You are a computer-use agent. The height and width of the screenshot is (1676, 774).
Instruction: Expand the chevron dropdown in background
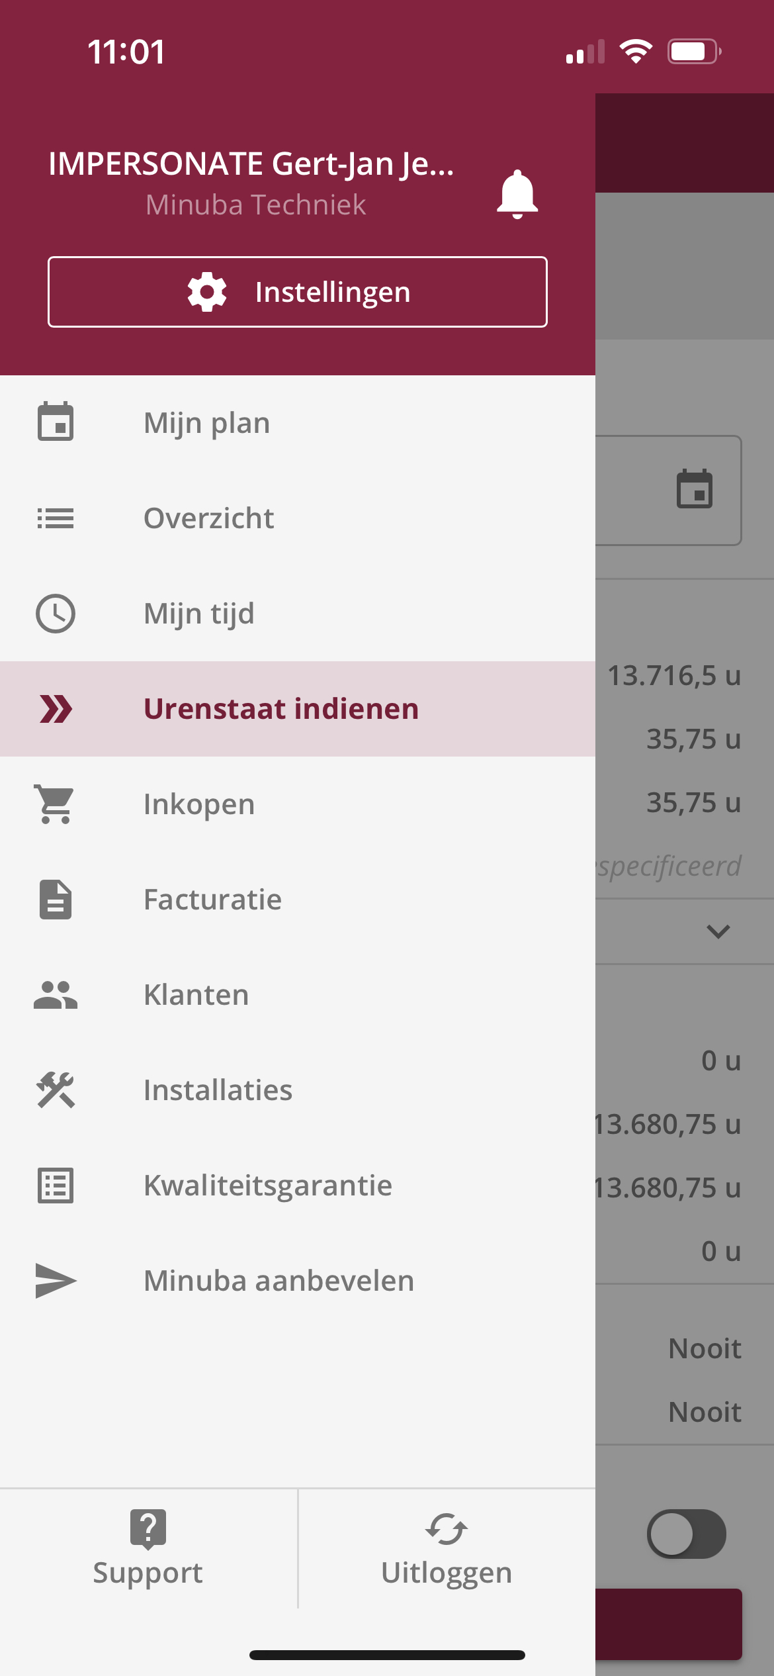pyautogui.click(x=718, y=931)
